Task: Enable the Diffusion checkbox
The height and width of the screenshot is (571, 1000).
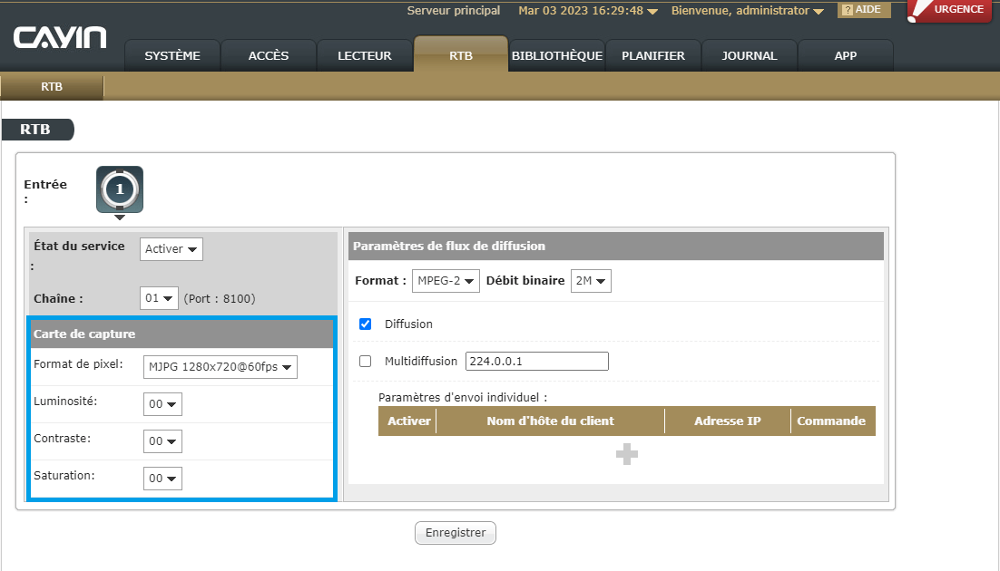Action: pyautogui.click(x=366, y=324)
